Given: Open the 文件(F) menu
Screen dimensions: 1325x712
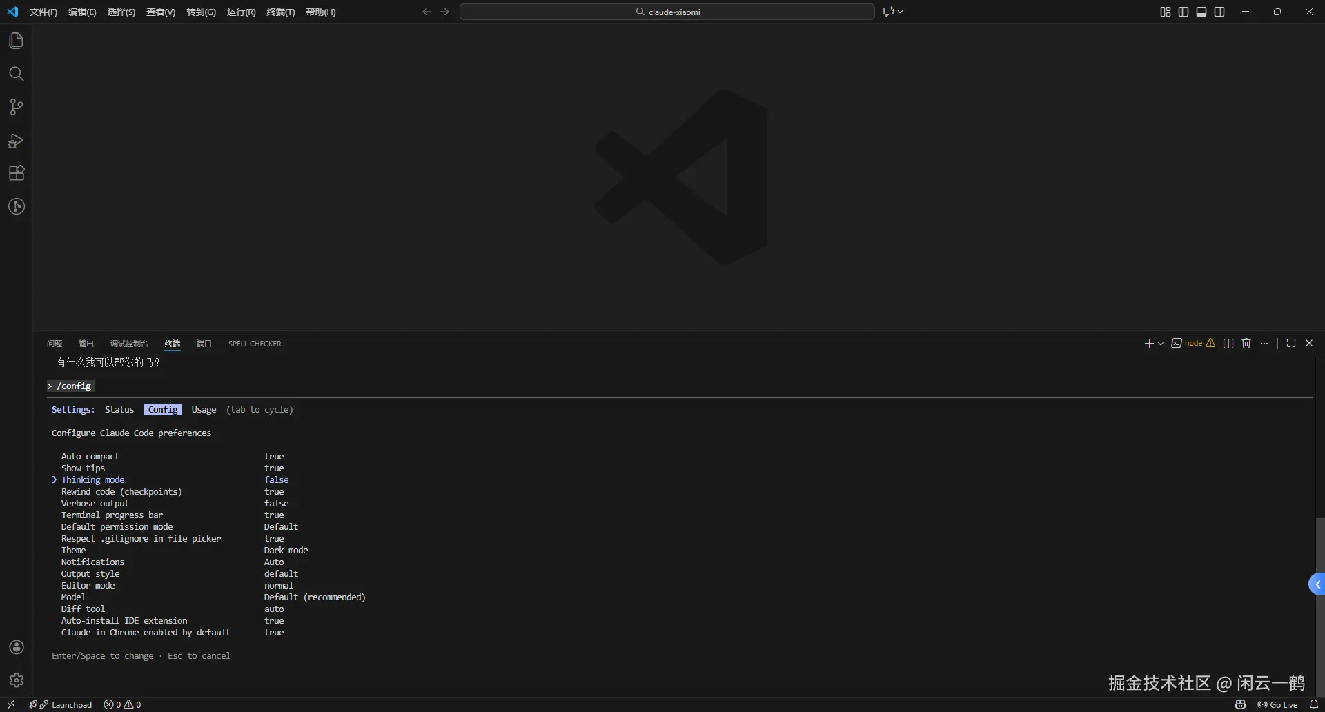Looking at the screenshot, I should click(43, 12).
